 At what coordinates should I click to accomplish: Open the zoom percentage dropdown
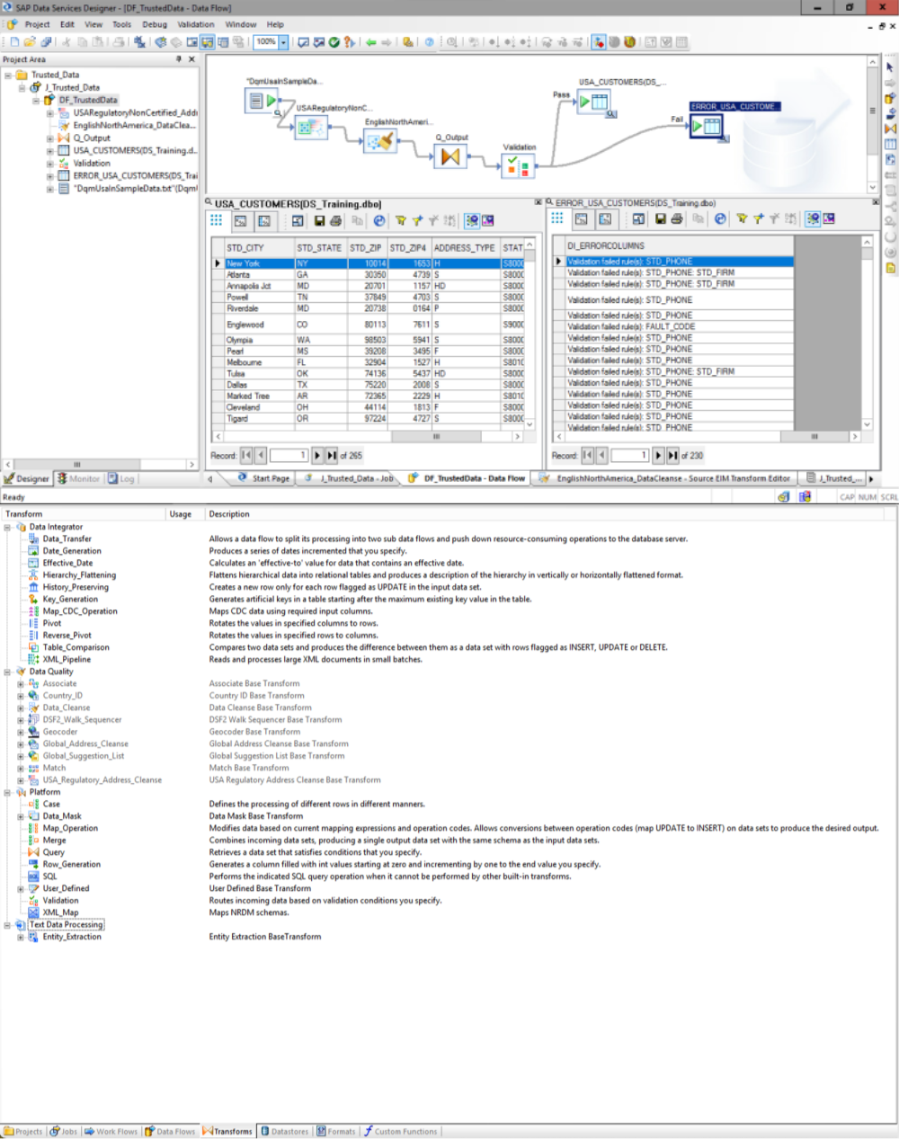pyautogui.click(x=283, y=42)
